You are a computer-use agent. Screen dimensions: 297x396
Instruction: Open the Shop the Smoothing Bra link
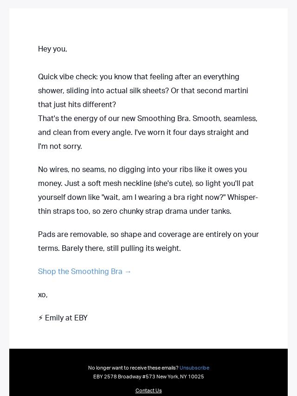pos(84,271)
